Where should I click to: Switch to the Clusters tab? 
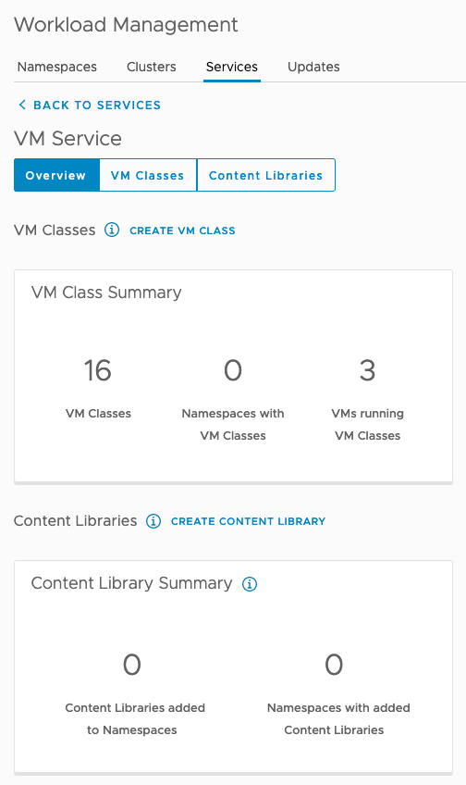pyautogui.click(x=152, y=67)
